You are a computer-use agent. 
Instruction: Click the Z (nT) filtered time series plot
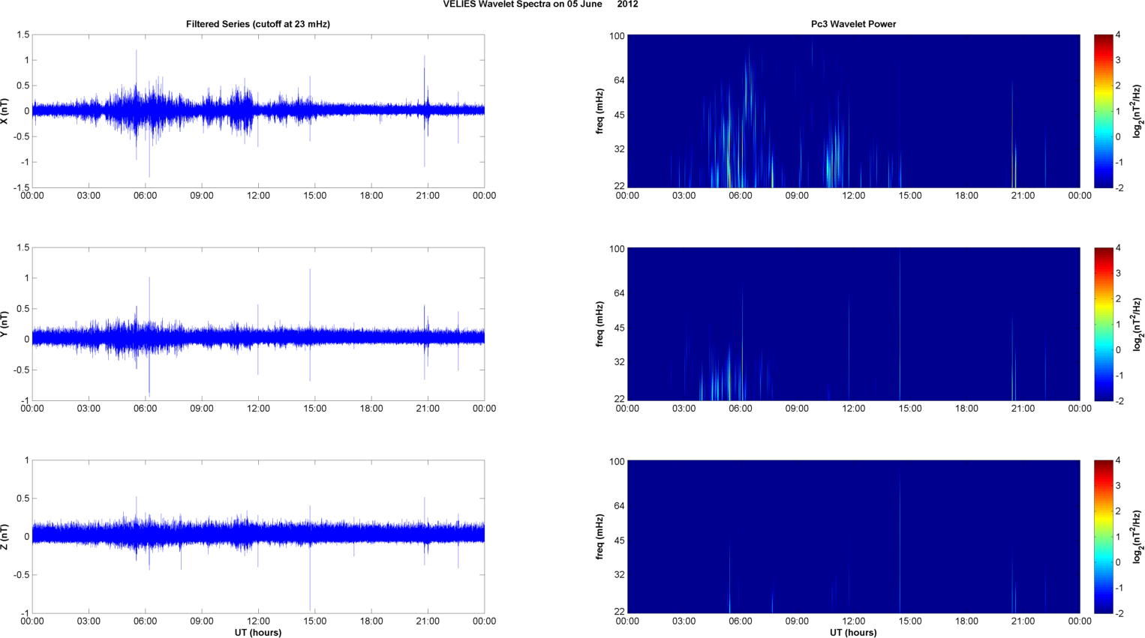[258, 537]
